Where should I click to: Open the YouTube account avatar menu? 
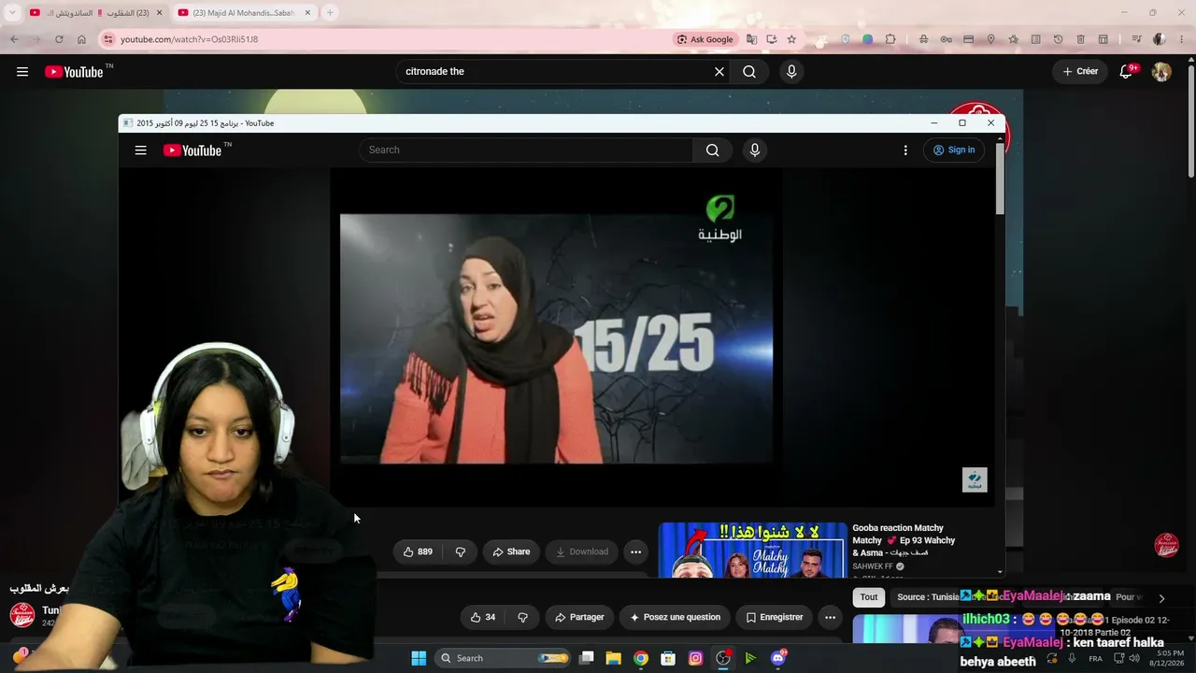1161,72
